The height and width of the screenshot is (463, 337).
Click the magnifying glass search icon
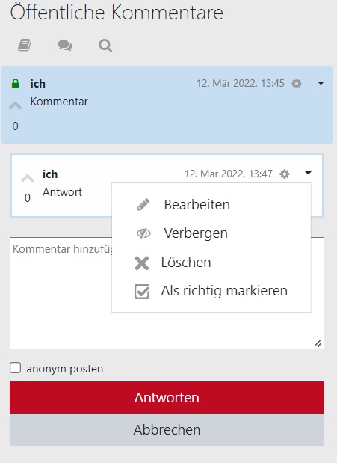pyautogui.click(x=105, y=46)
